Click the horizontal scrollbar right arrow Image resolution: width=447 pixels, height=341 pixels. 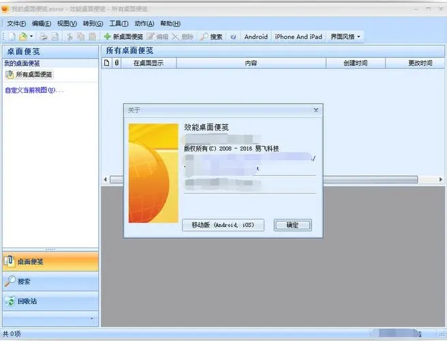441,179
